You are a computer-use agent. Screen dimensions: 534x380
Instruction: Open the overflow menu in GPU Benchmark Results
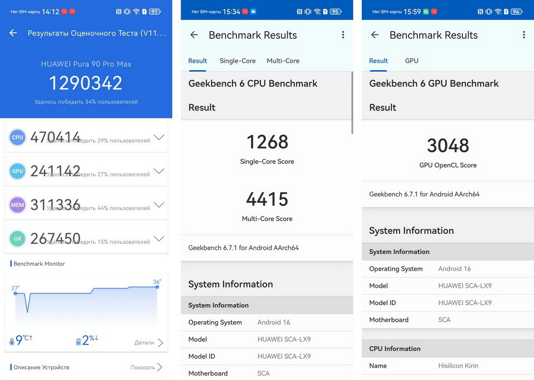(524, 35)
